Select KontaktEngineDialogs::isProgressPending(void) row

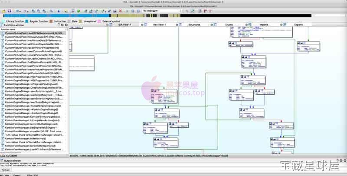coord(33,84)
